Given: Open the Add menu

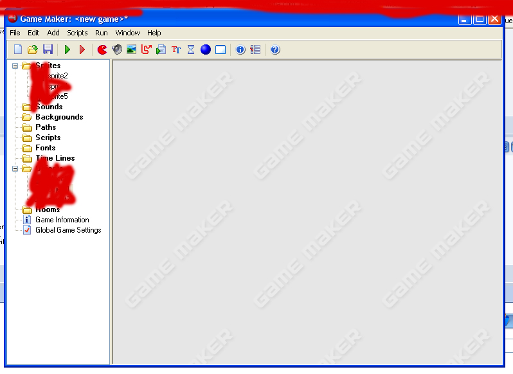Looking at the screenshot, I should [x=53, y=33].
